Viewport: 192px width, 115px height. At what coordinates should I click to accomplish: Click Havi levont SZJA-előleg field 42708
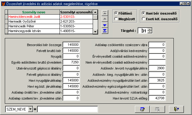tap(157, 98)
